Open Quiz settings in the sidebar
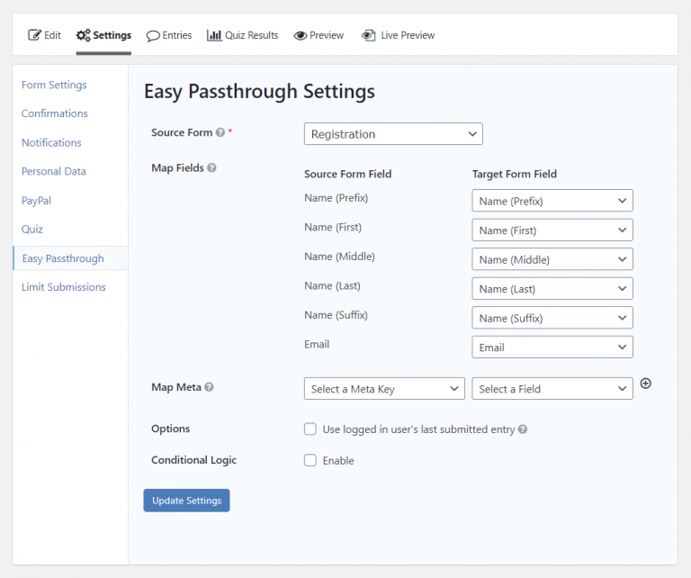Image resolution: width=691 pixels, height=578 pixels. click(32, 230)
